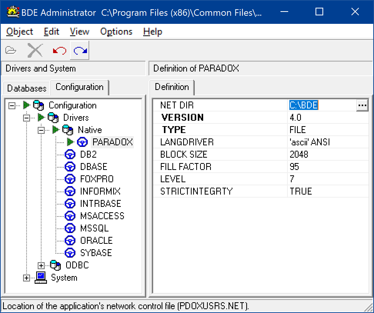
Task: Click the INFORMIX driver icon
Action: (70, 191)
